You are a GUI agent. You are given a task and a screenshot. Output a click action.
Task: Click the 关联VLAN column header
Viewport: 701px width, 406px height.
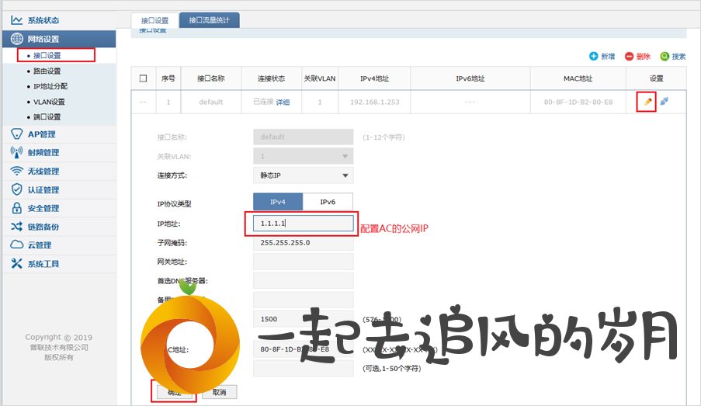320,78
